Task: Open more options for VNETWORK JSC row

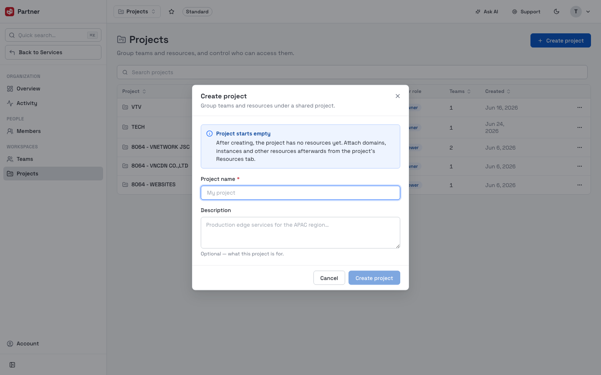Action: click(x=580, y=147)
